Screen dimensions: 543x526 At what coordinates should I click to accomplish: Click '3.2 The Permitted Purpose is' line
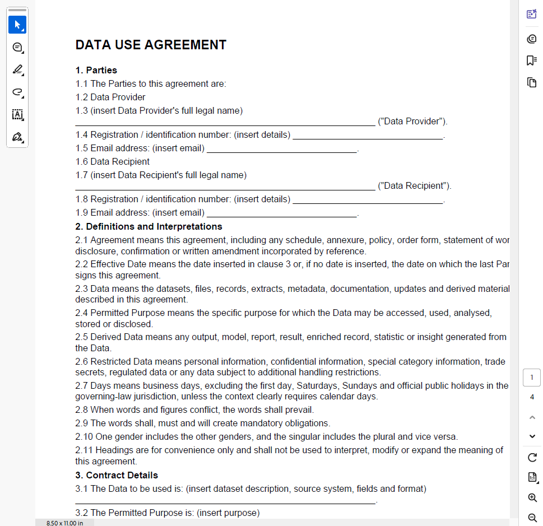(x=168, y=513)
